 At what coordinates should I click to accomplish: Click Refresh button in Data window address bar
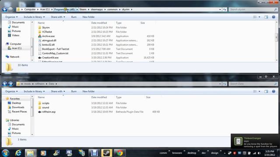tap(224, 84)
